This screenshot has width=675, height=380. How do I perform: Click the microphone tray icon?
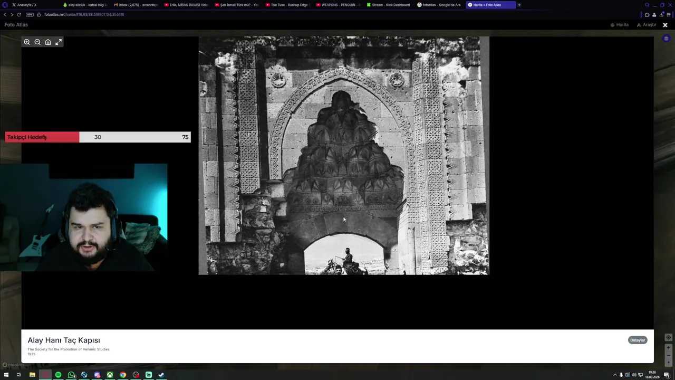point(621,375)
